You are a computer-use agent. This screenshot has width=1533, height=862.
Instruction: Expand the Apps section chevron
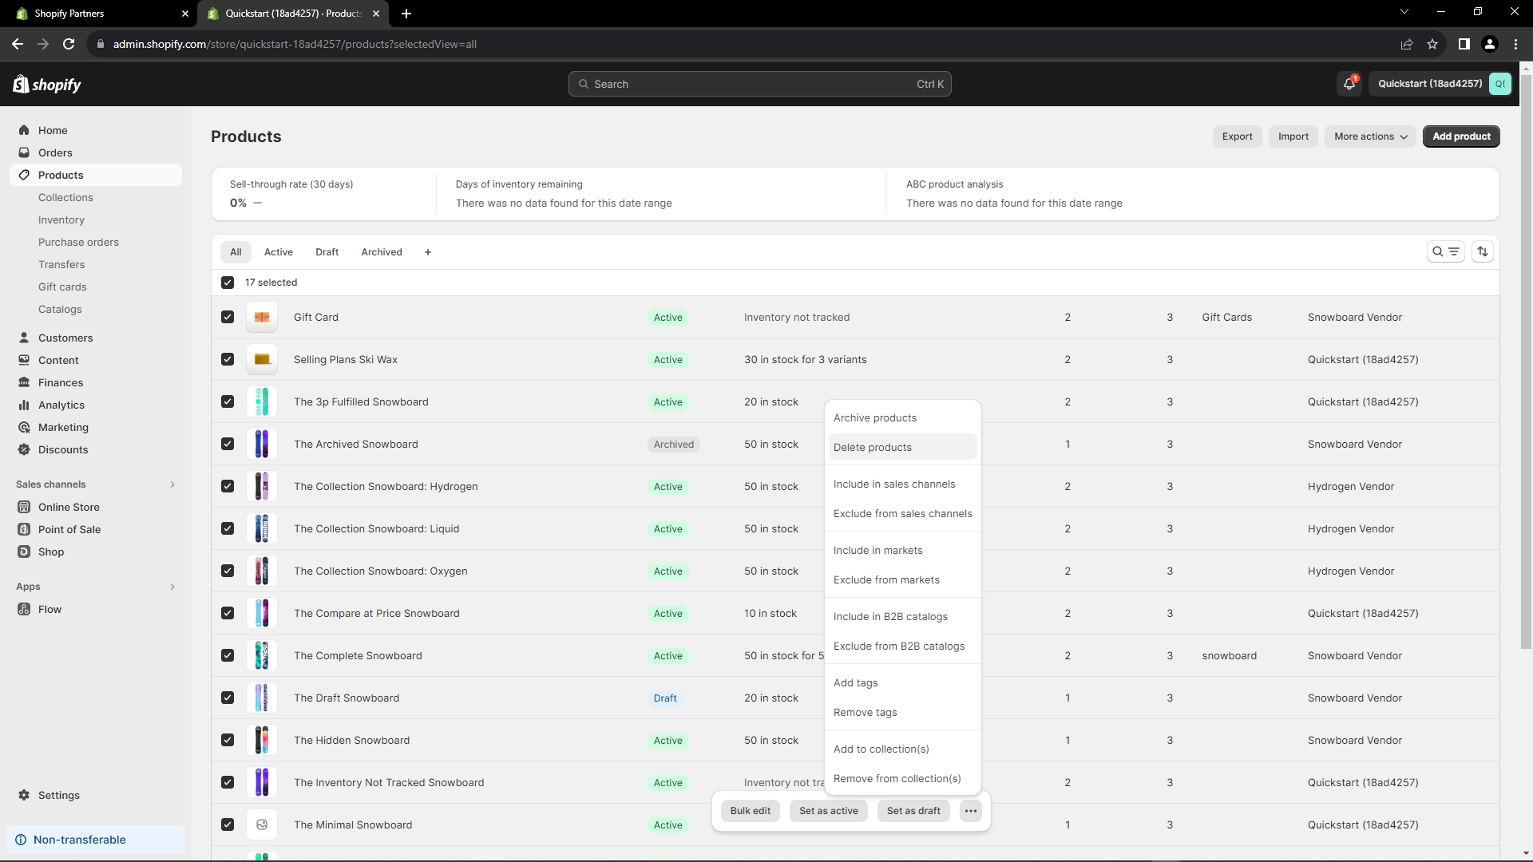click(172, 587)
